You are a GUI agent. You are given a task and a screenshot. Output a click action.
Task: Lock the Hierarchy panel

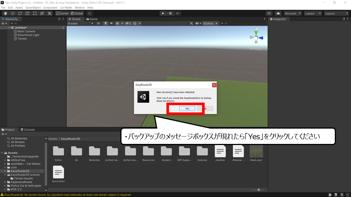pyautogui.click(x=59, y=19)
